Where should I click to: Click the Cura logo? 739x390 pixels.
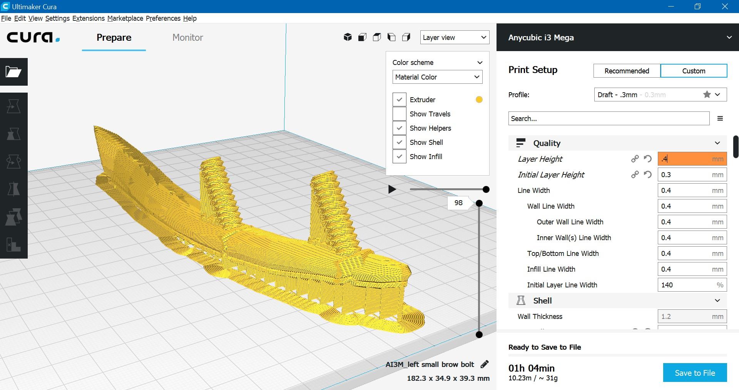tap(33, 37)
